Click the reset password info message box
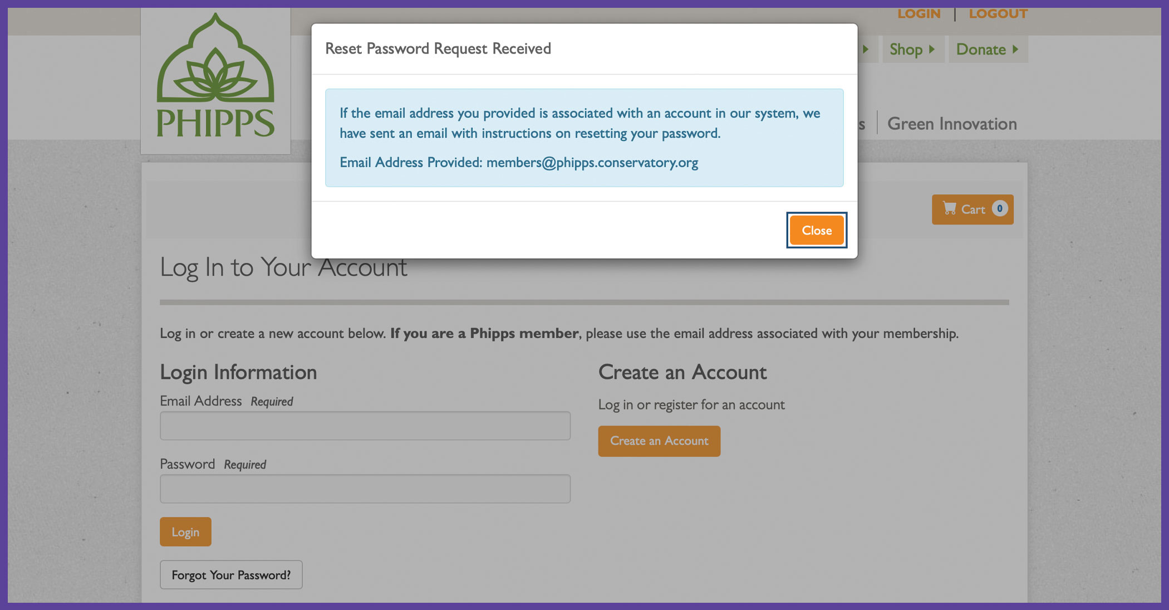Screen dimensions: 1169x610 click(x=584, y=138)
